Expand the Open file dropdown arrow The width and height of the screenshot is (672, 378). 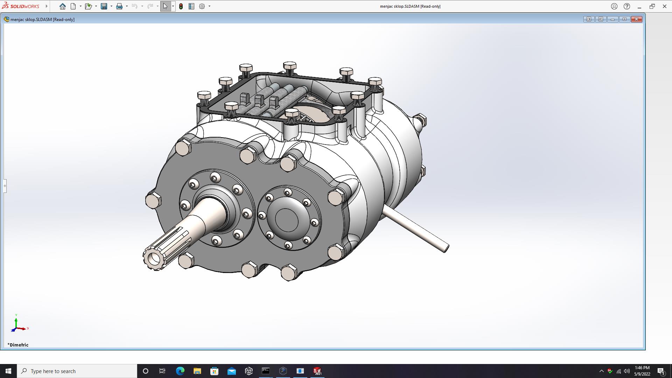(96, 6)
